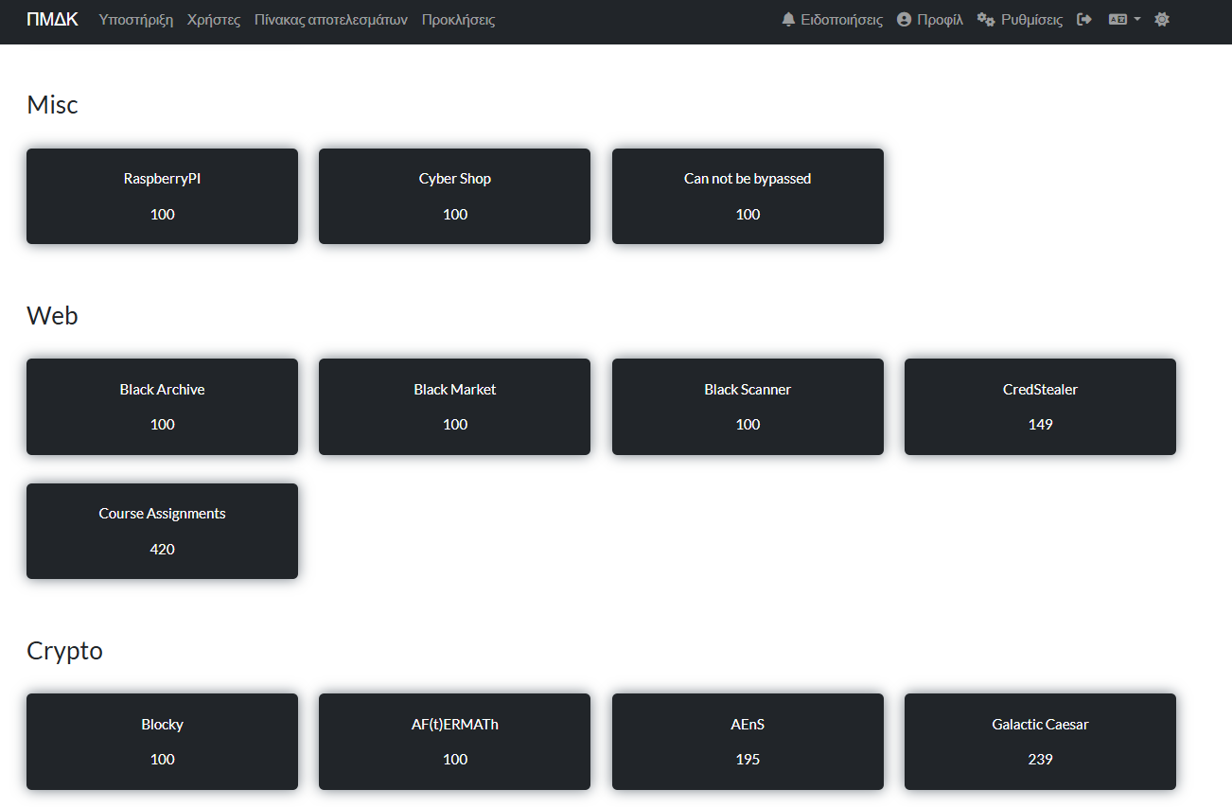Viewport: 1232px width, 807px height.
Task: Open the Galactic Caesar challenge
Action: [1040, 742]
